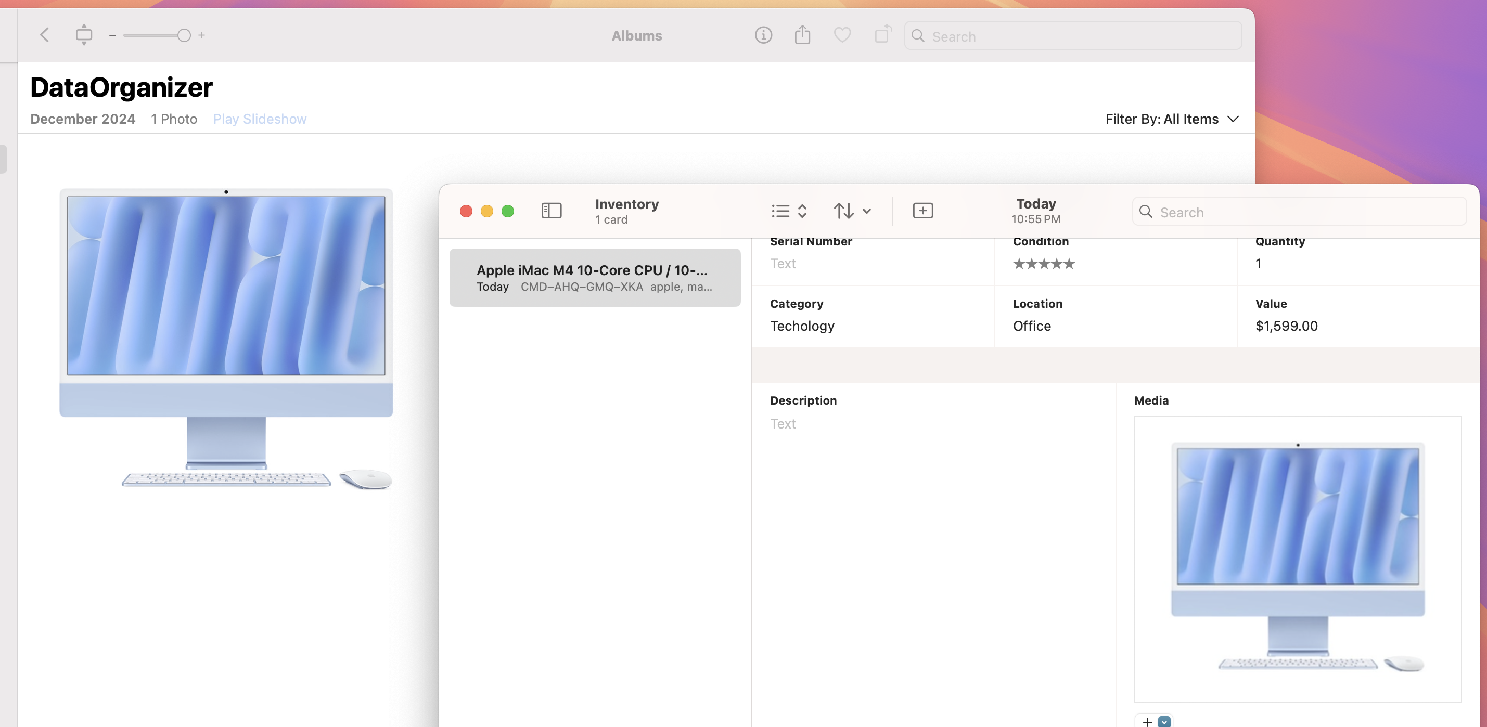Select the Apple iMac M4 card
The width and height of the screenshot is (1487, 727).
point(595,278)
